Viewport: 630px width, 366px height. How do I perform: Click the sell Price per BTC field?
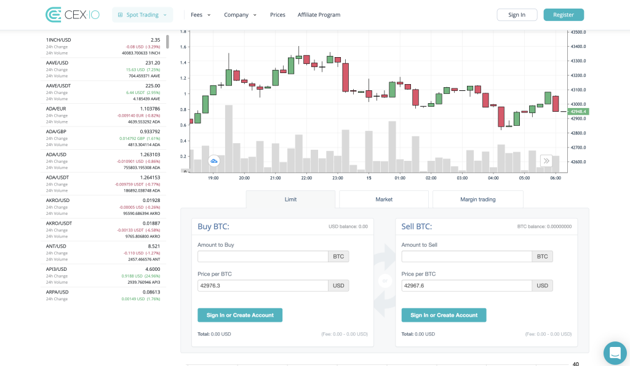tap(466, 286)
